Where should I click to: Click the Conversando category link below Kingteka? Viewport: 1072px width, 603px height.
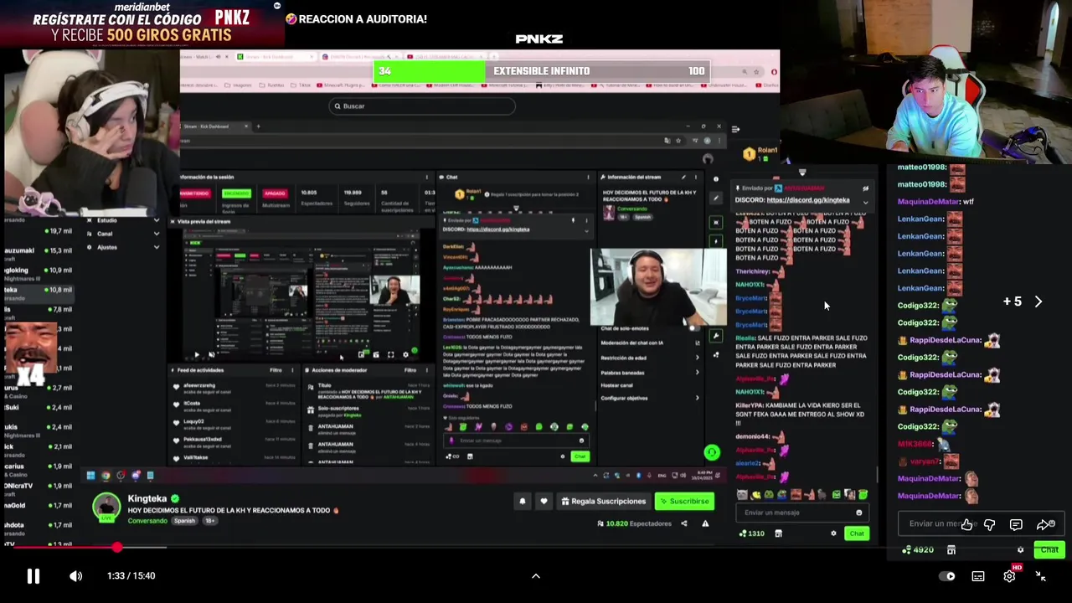(x=147, y=521)
